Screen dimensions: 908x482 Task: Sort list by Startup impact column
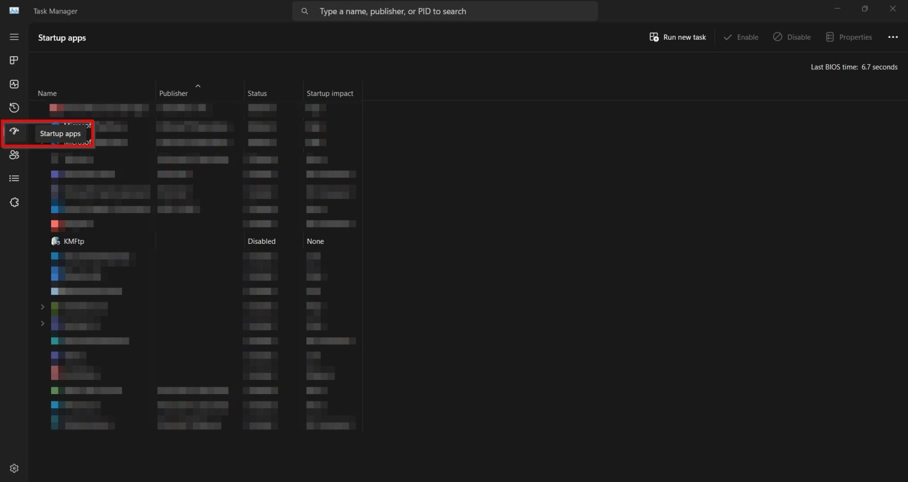click(x=330, y=94)
